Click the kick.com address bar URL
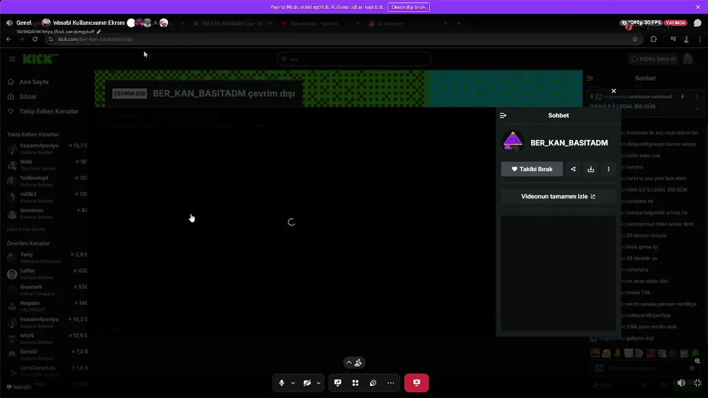 tap(96, 39)
